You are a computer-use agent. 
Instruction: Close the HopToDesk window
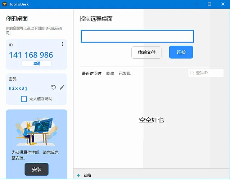coord(223,4)
